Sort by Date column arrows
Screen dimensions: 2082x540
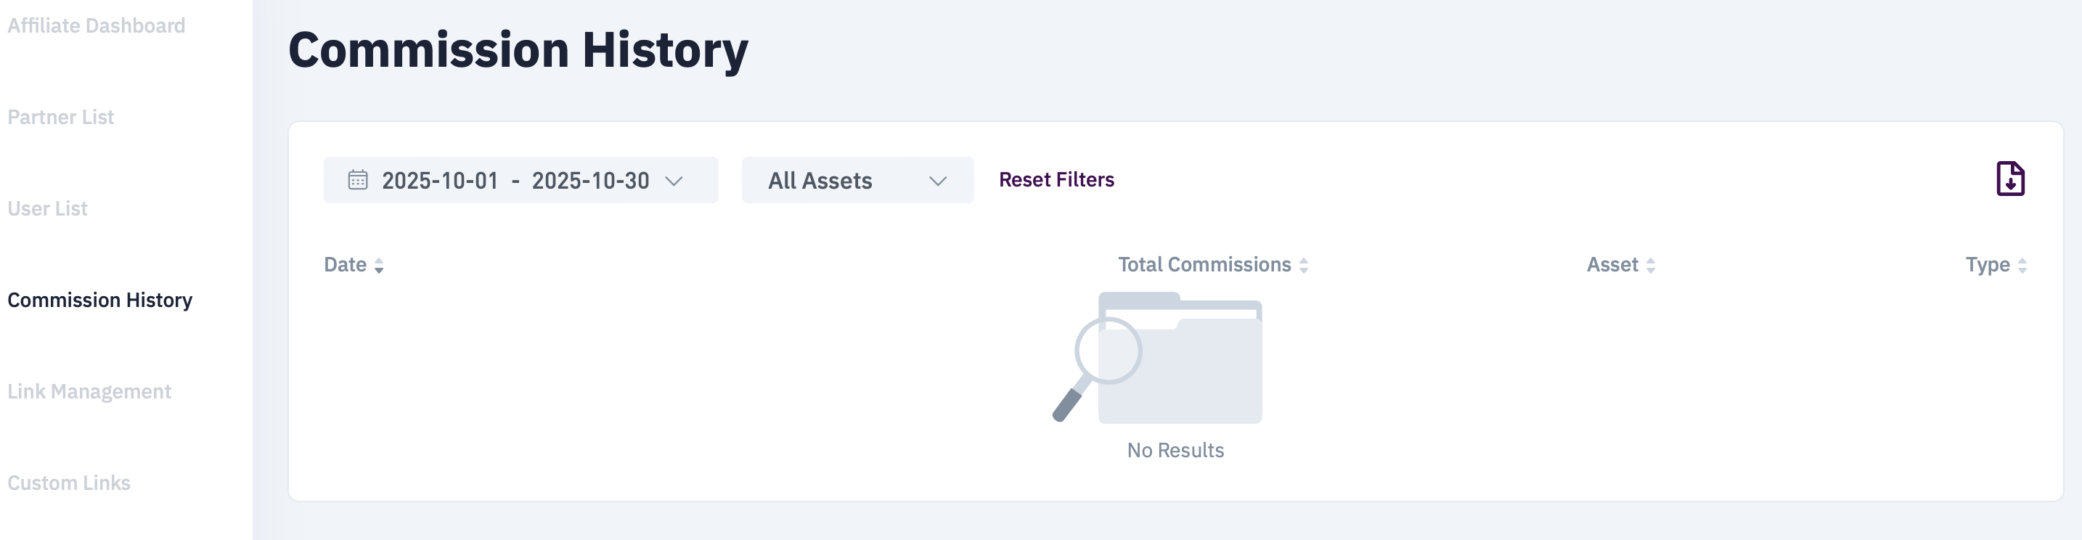[x=378, y=265]
